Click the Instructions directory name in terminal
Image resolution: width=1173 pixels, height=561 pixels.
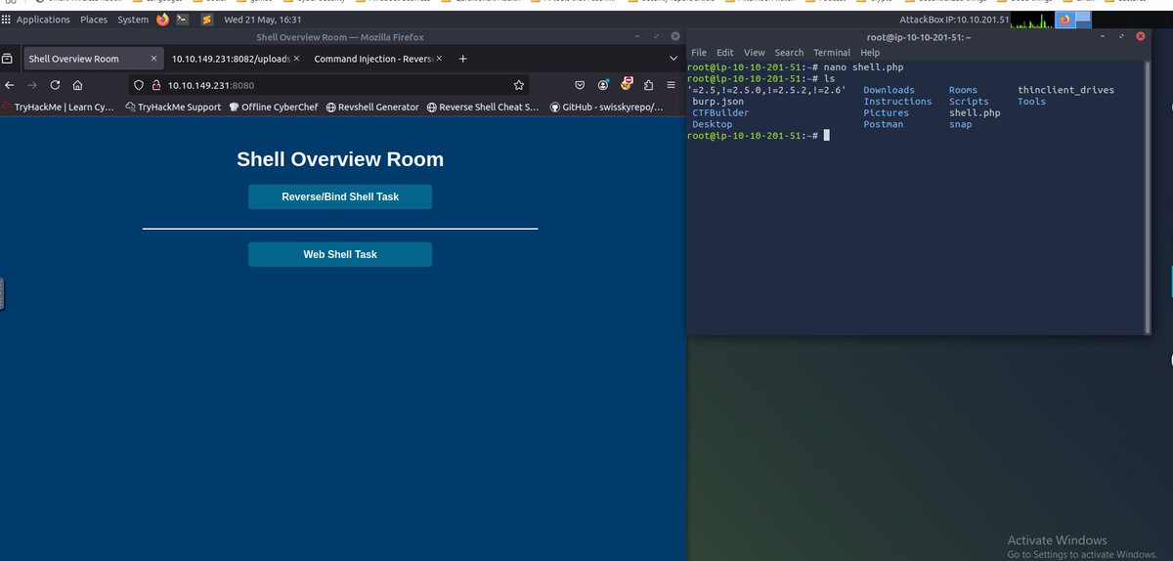(x=897, y=102)
